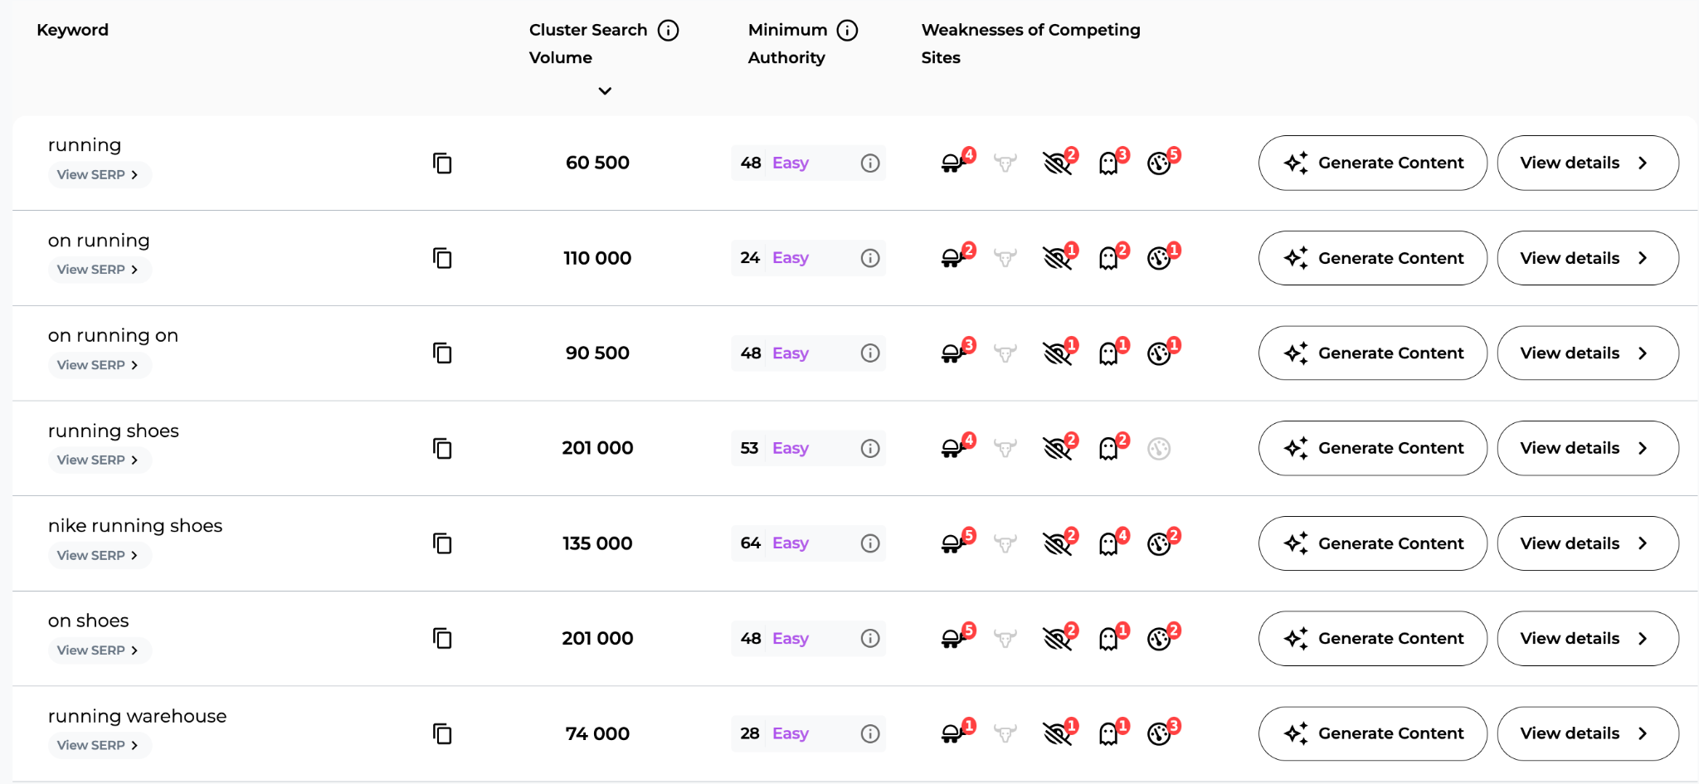
Task: Click the crossed-out eye icon in 'on shoes' row
Action: pyautogui.click(x=1057, y=639)
